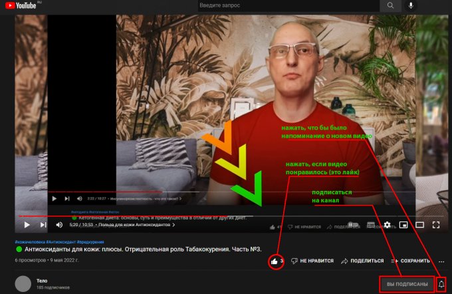Enter full screen mode
The width and height of the screenshot is (452, 294).
437,225
